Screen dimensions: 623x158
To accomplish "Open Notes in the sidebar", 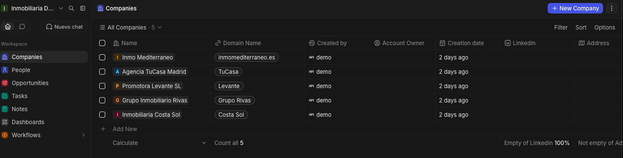I will (44, 109).
